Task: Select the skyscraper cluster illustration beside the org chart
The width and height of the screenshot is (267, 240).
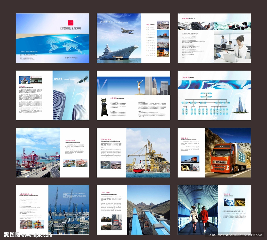Action: 241,105
